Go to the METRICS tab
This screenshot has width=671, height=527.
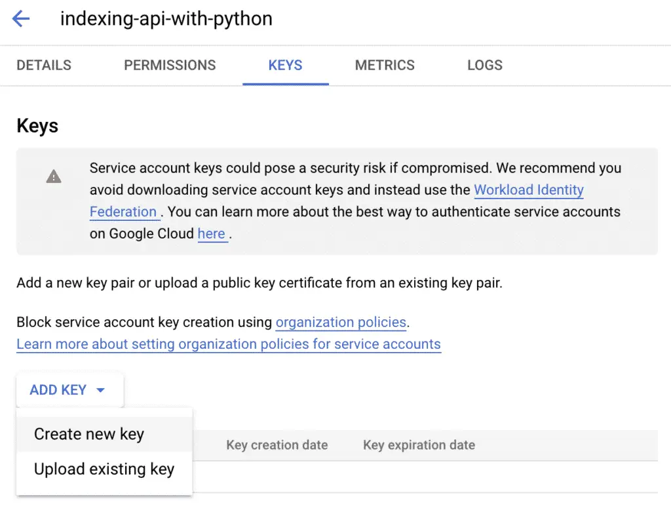click(385, 65)
